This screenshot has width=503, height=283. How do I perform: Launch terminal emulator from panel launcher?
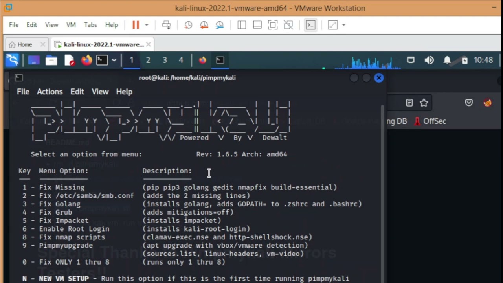[x=102, y=60]
